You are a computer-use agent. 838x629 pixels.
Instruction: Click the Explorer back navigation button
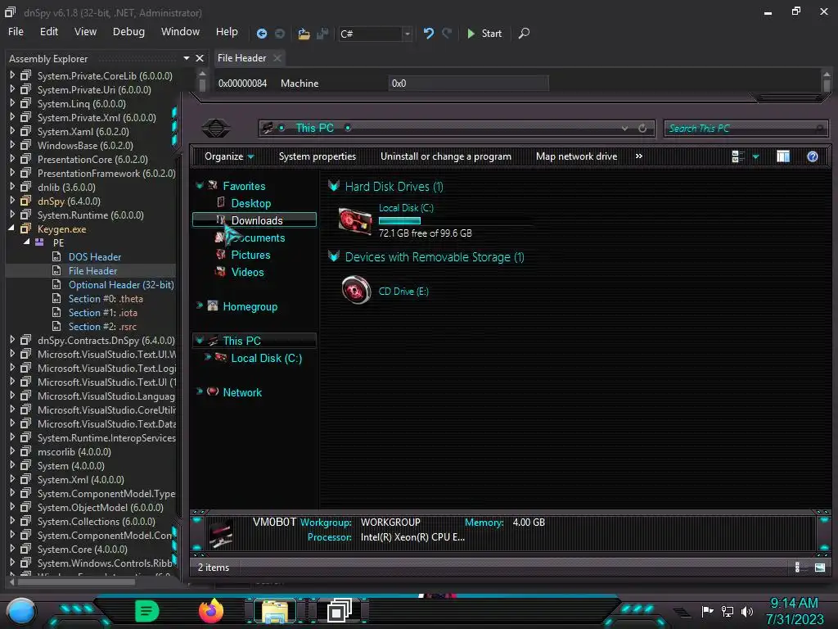[216, 128]
